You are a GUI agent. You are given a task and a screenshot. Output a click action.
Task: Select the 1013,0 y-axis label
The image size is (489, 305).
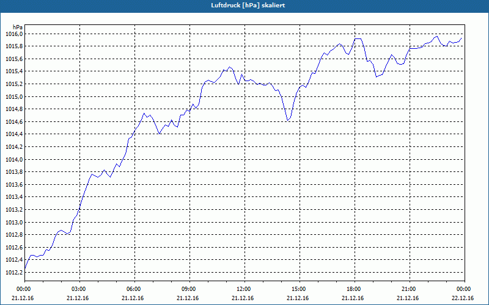pos(14,222)
